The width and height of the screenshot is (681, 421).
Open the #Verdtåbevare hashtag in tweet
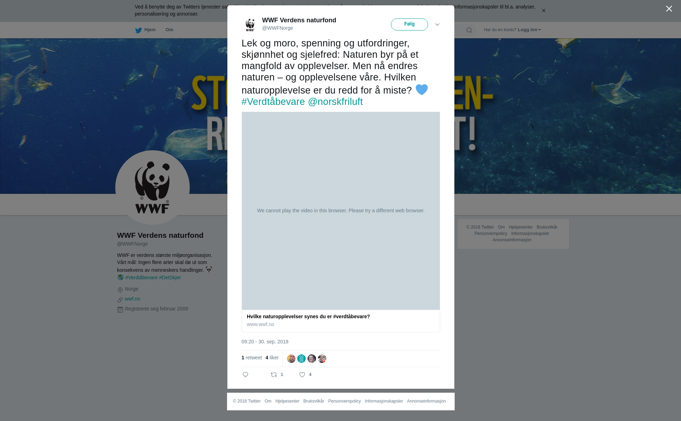pyautogui.click(x=273, y=102)
